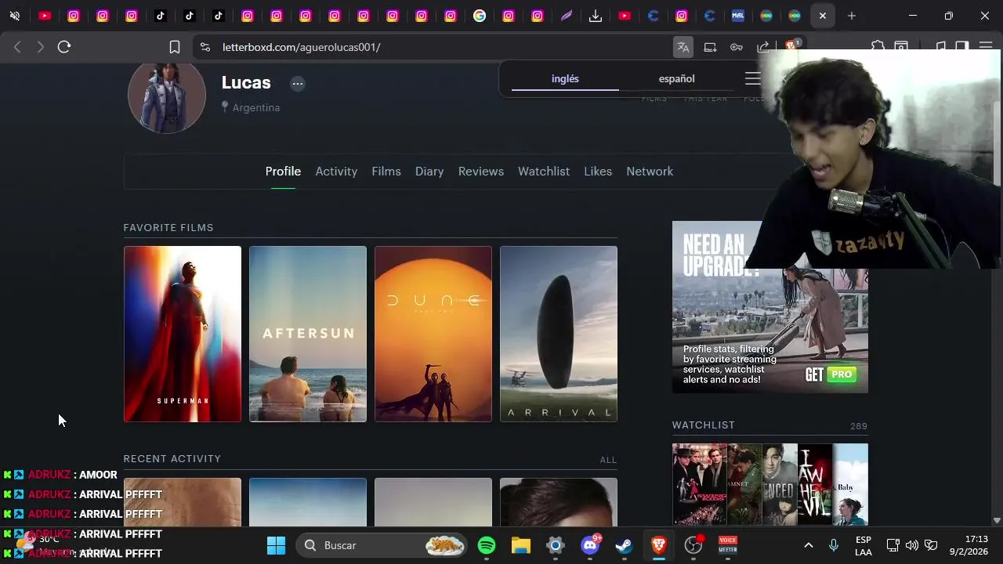Open the ESP LAA keyboard language switcher
The width and height of the screenshot is (1003, 564).
pyautogui.click(x=864, y=545)
